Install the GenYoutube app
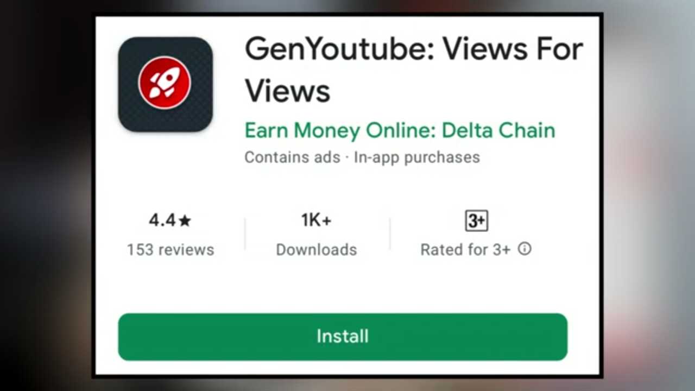Image resolution: width=695 pixels, height=391 pixels. 343,337
